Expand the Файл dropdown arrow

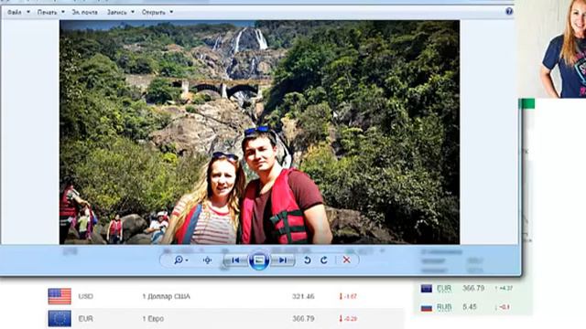coord(28,12)
